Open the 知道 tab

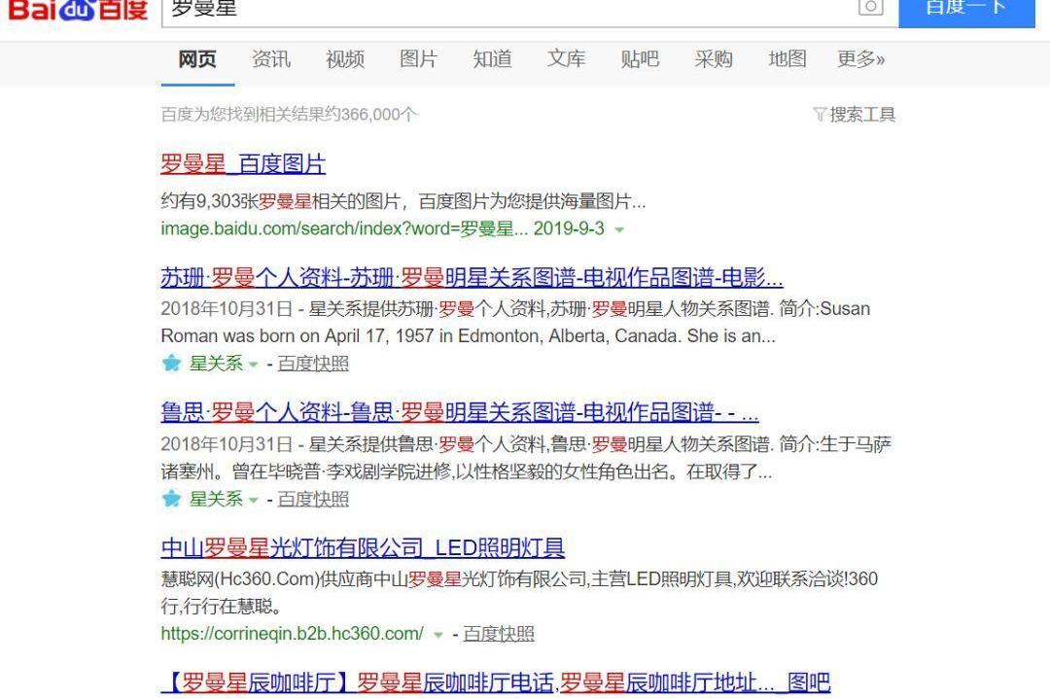[x=492, y=59]
